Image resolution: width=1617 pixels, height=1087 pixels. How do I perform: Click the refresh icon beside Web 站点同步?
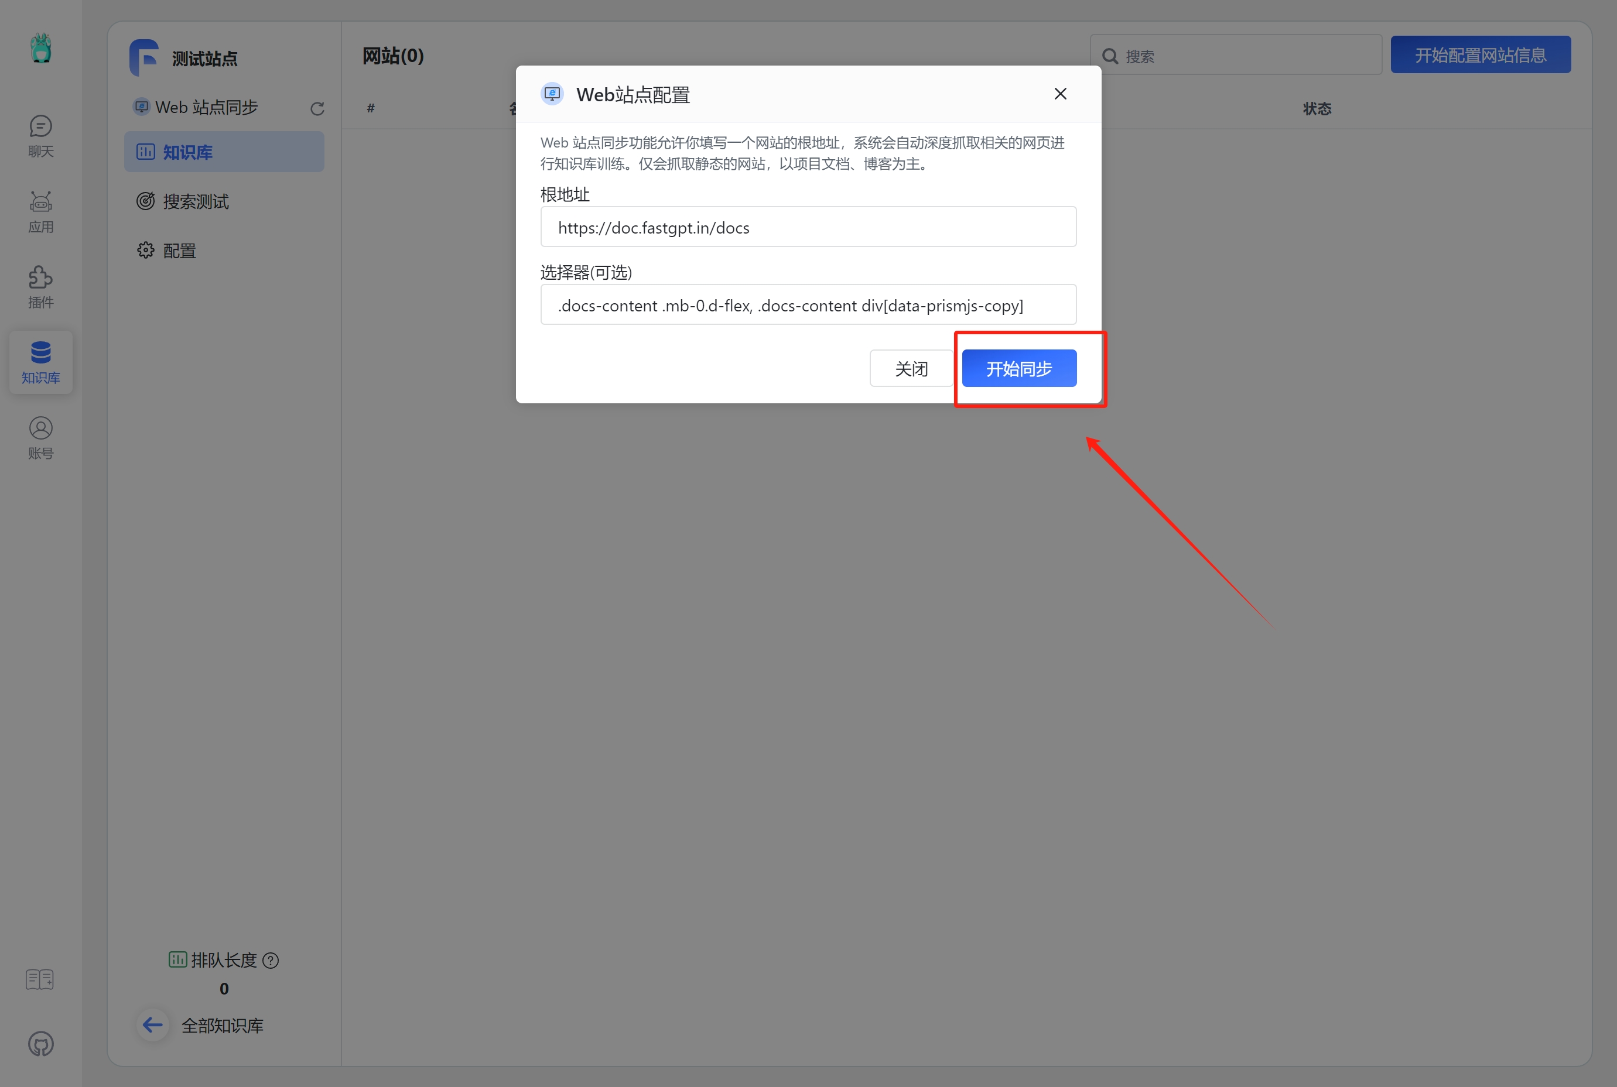coord(317,108)
